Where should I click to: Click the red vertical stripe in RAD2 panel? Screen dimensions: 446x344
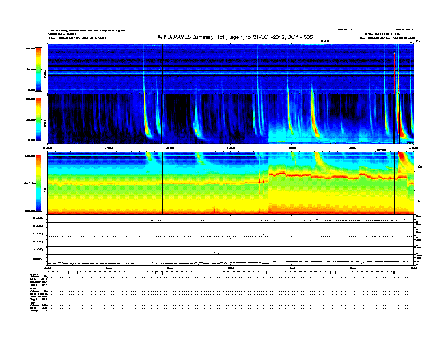[x=394, y=73]
